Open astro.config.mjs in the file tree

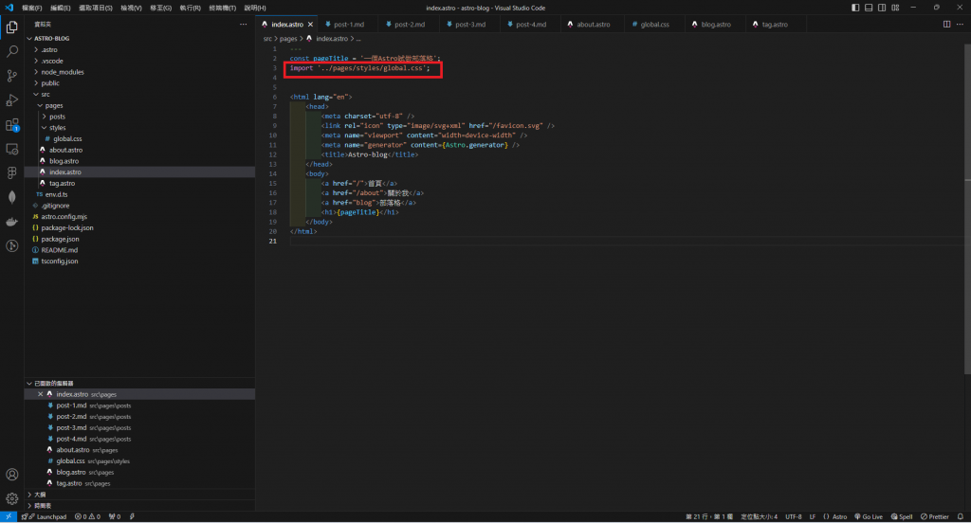tap(139, 217)
